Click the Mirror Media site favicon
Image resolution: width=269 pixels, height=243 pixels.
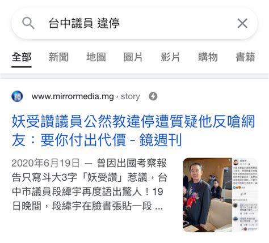[17, 96]
